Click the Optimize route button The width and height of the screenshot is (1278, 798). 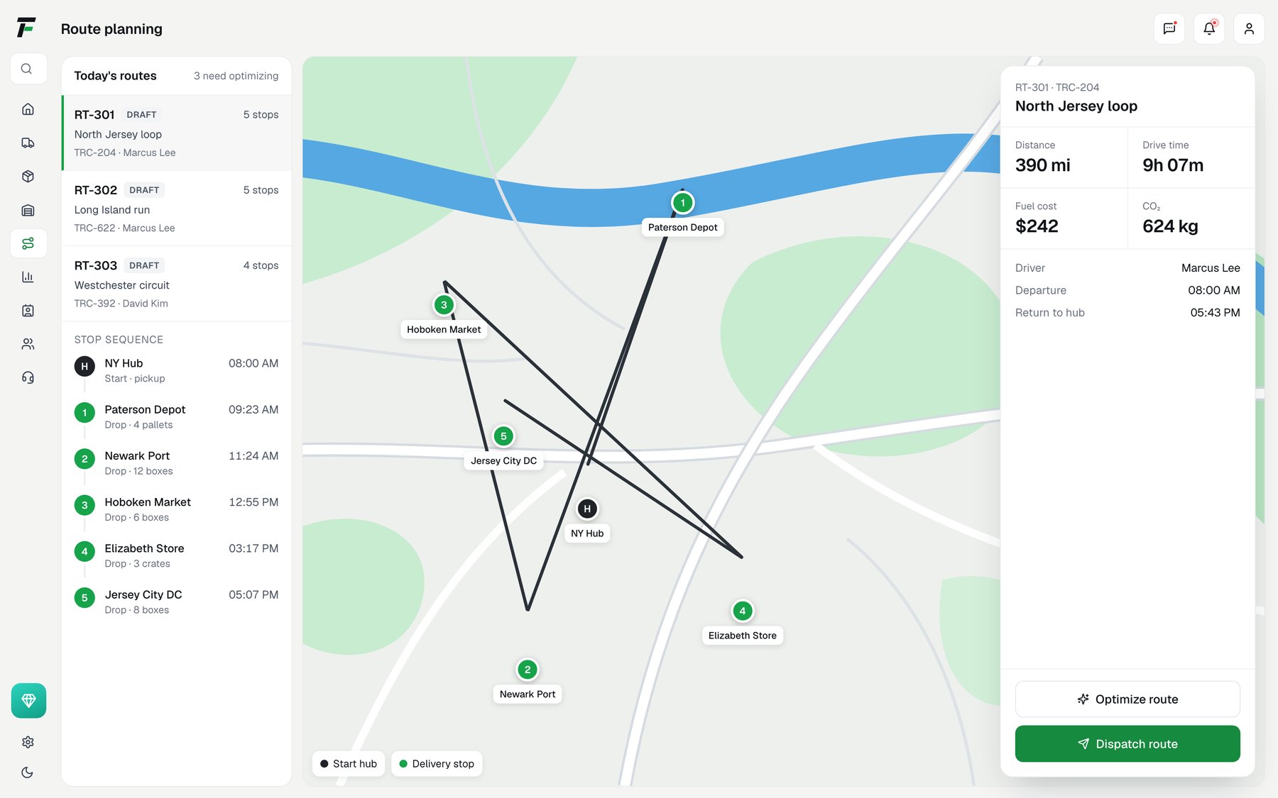point(1127,699)
